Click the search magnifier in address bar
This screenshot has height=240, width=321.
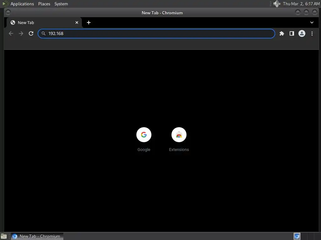click(x=43, y=33)
